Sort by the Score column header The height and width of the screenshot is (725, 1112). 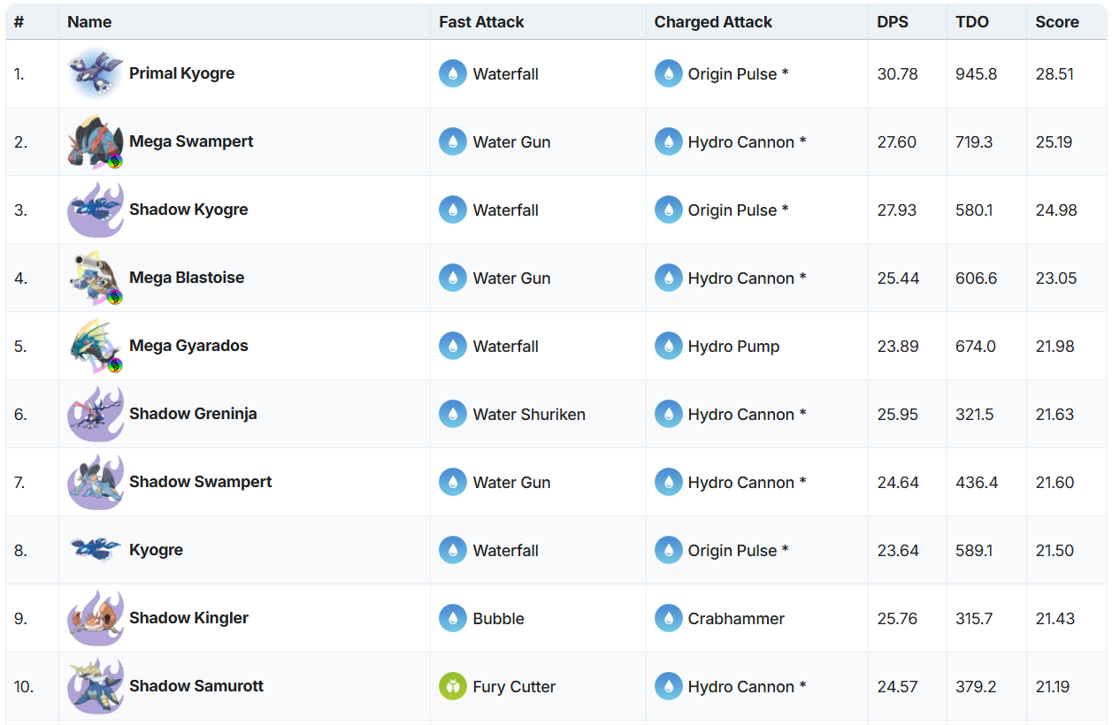(1057, 22)
